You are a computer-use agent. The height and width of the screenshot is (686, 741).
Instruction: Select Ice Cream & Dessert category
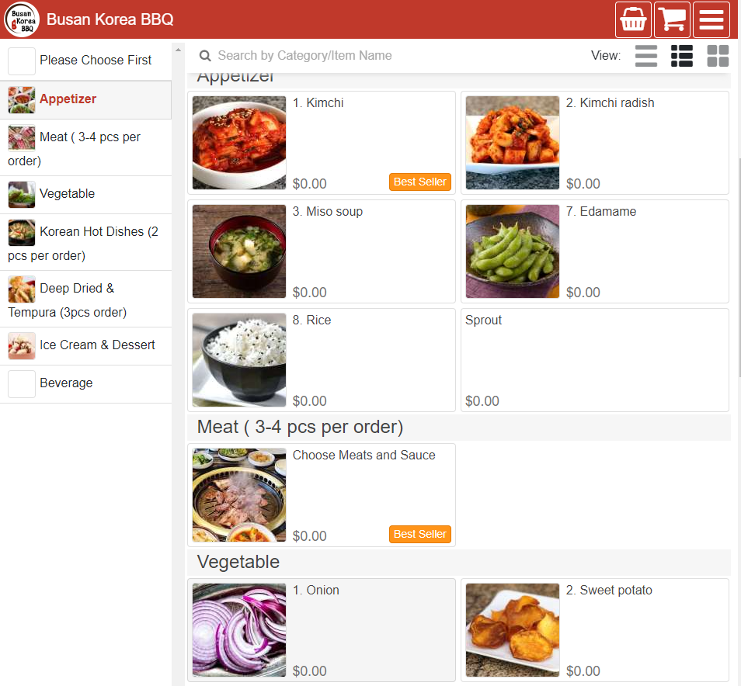click(x=97, y=345)
